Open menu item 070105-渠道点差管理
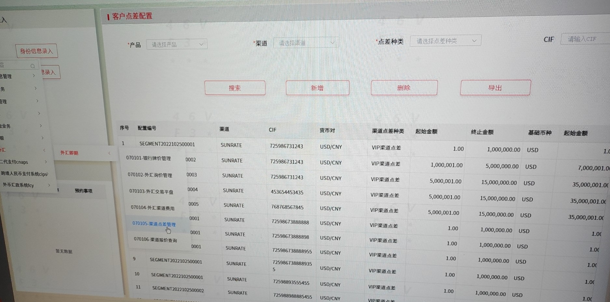 coord(154,224)
